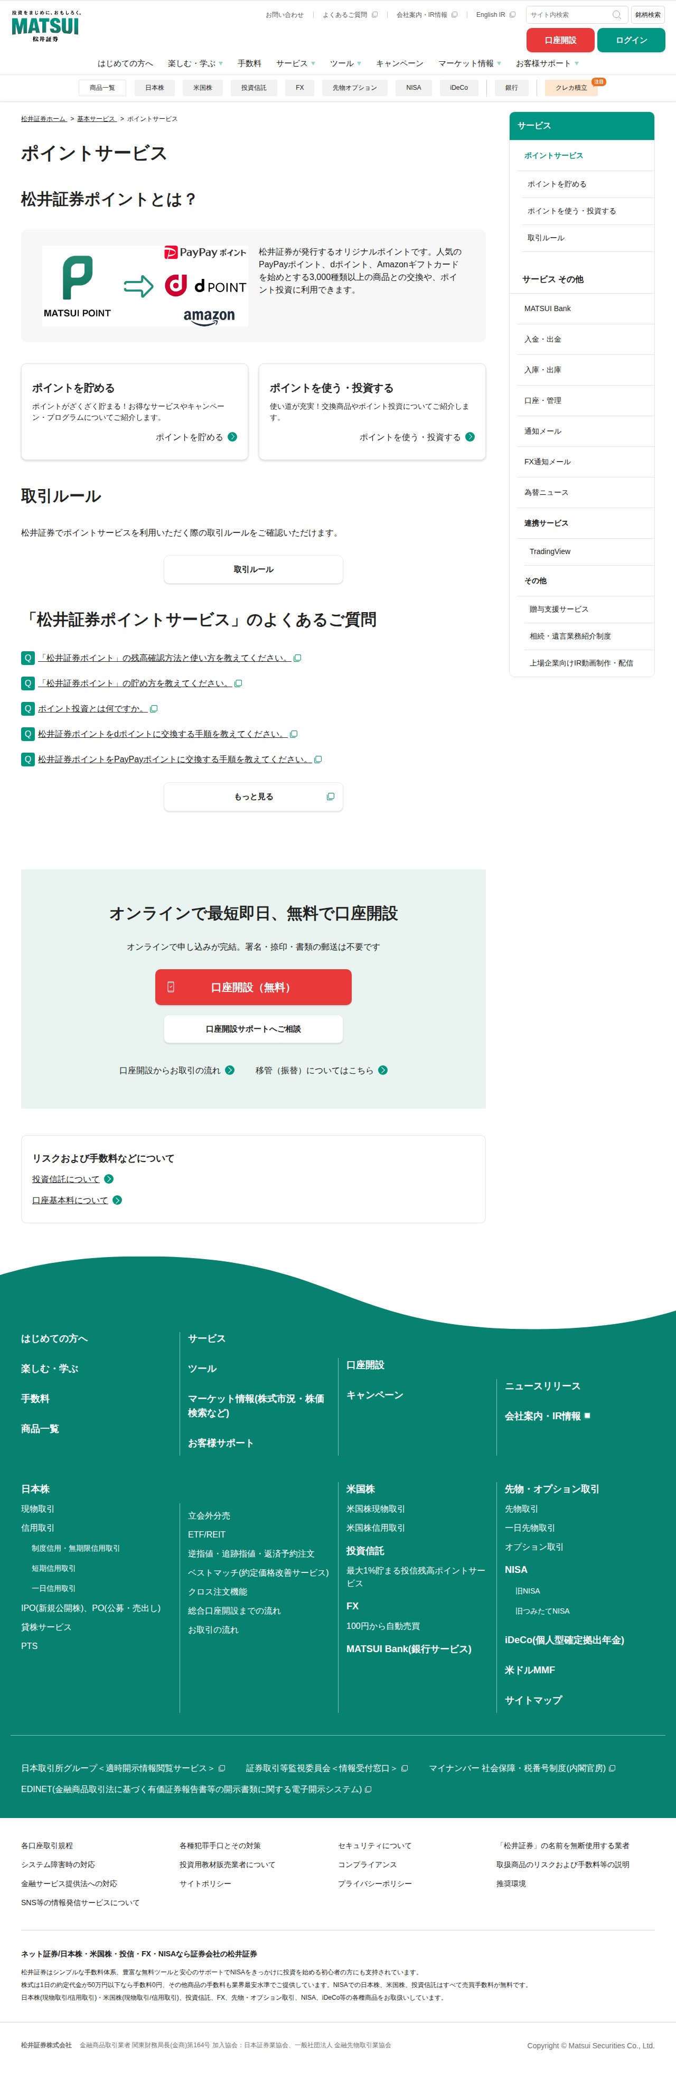Open the ツール dropdown in the top navigation
Viewport: 676px width, 2099px height.
tap(345, 63)
